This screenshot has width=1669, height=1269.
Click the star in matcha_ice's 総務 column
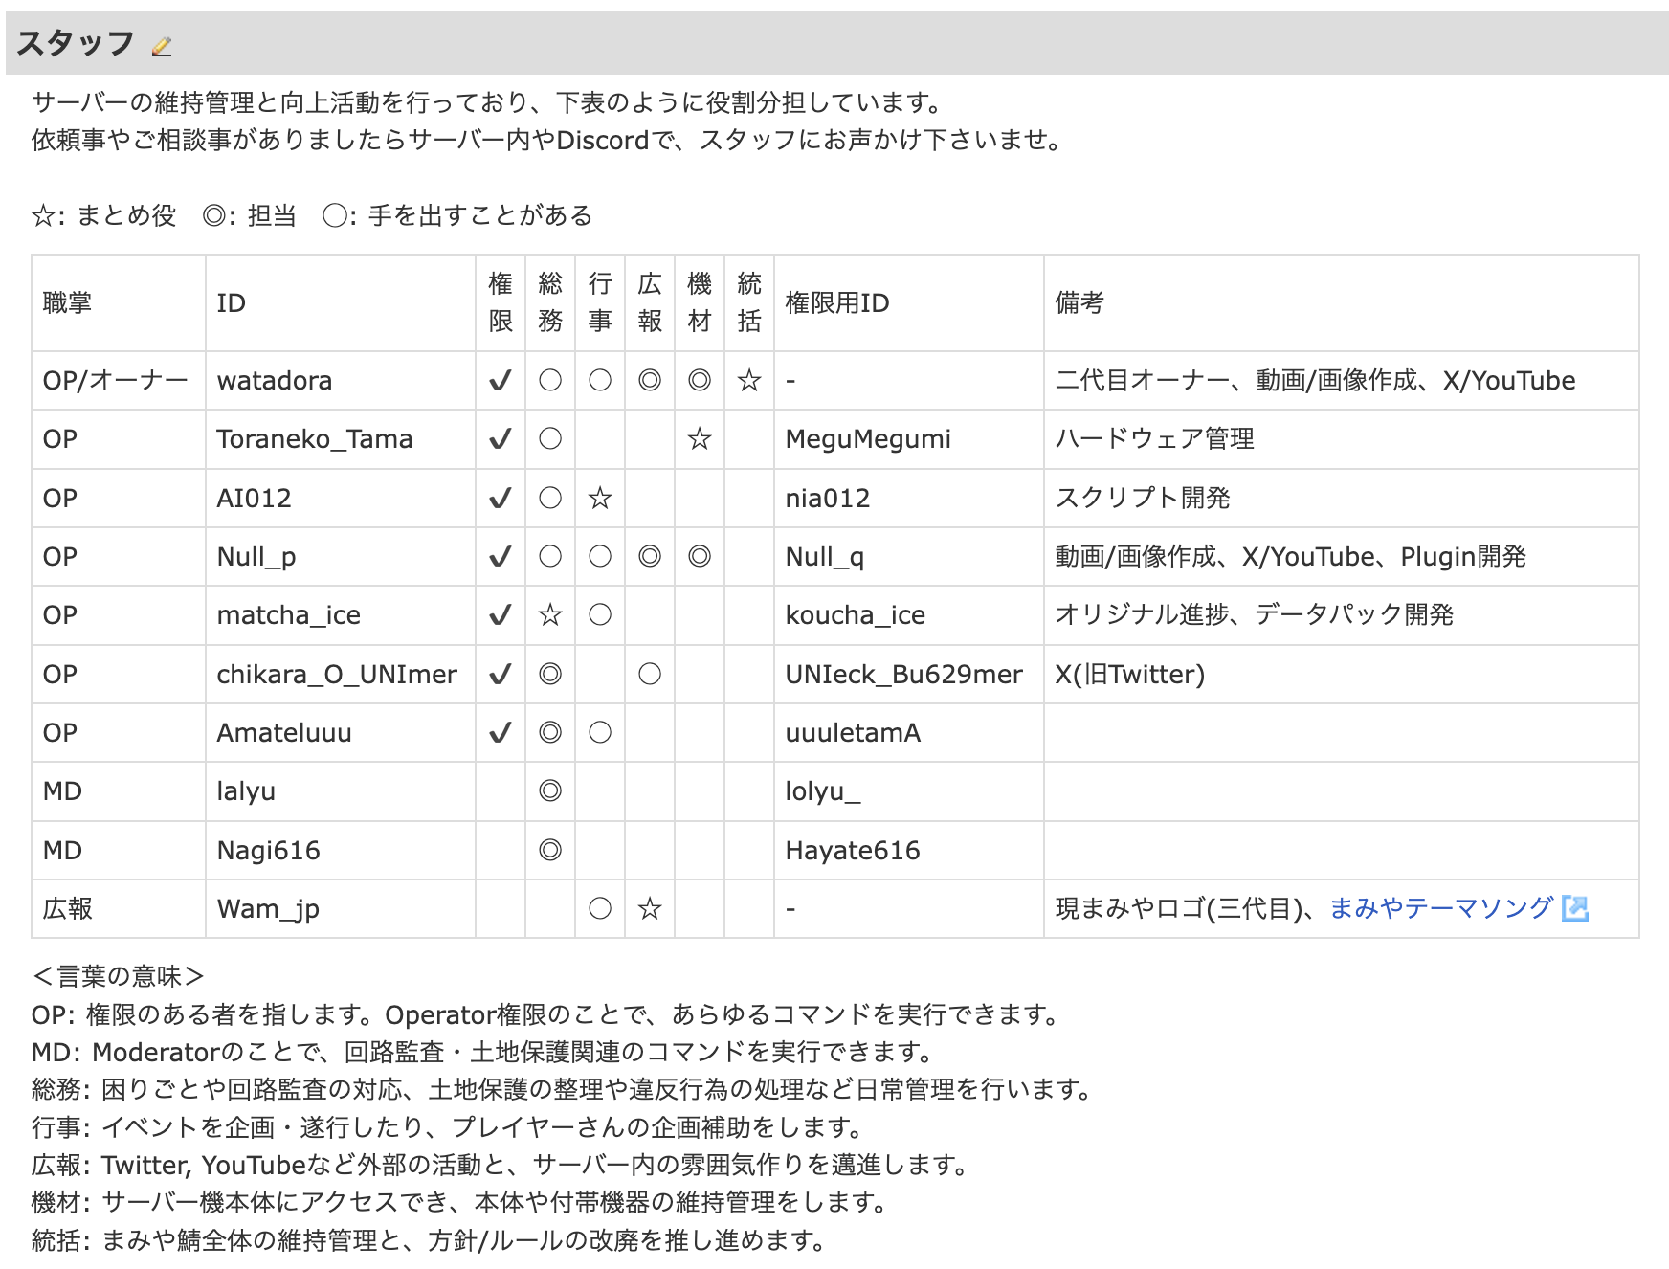point(549,615)
